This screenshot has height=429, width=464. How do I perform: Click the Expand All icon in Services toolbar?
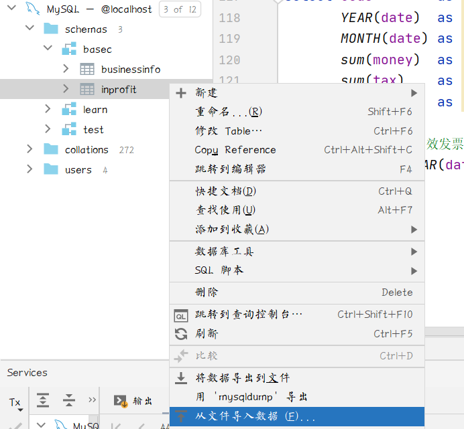pyautogui.click(x=43, y=400)
